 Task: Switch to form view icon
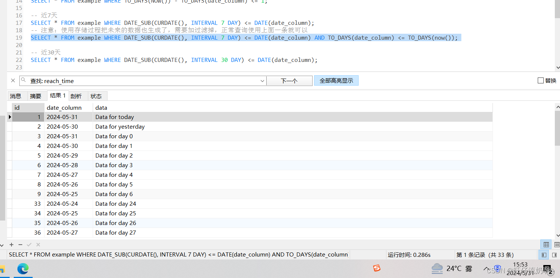[x=557, y=245]
